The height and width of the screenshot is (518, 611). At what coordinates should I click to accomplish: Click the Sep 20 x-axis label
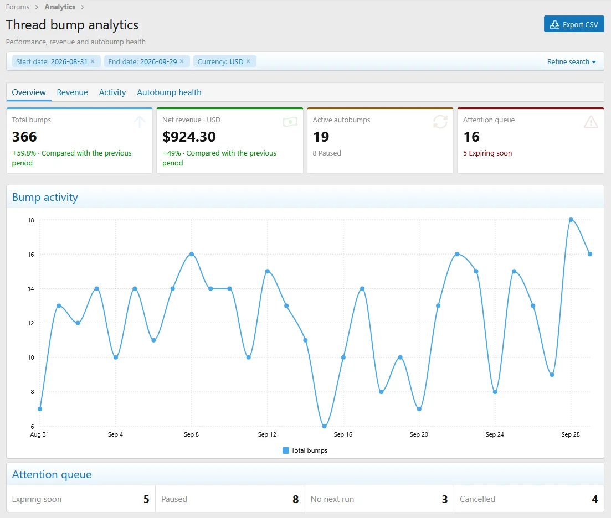(419, 434)
